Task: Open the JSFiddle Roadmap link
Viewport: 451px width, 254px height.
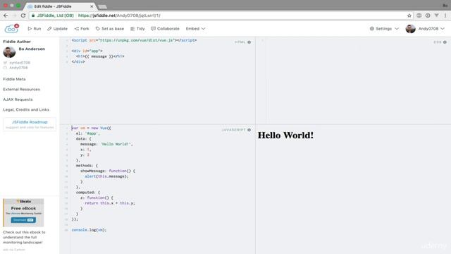Action: (30, 122)
